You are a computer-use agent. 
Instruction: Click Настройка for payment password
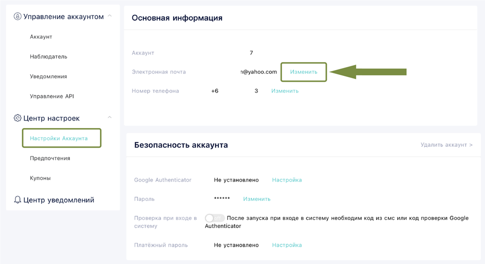tap(287, 245)
